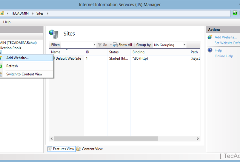Click the Show All filter icon
The height and width of the screenshot is (162, 240).
coord(115,45)
